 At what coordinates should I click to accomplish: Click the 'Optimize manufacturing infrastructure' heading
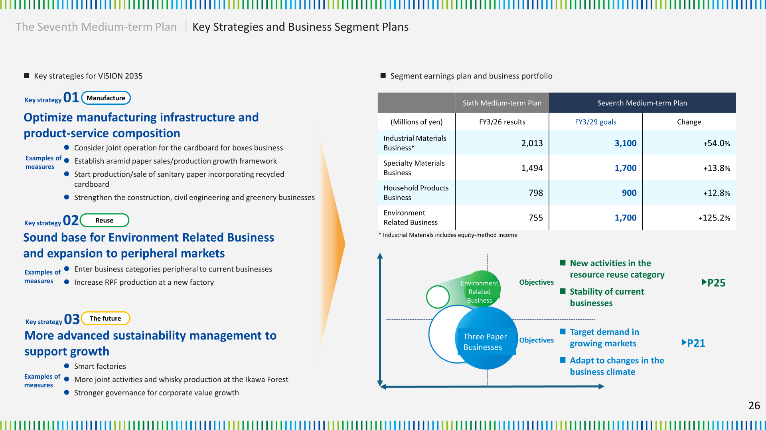(x=141, y=125)
